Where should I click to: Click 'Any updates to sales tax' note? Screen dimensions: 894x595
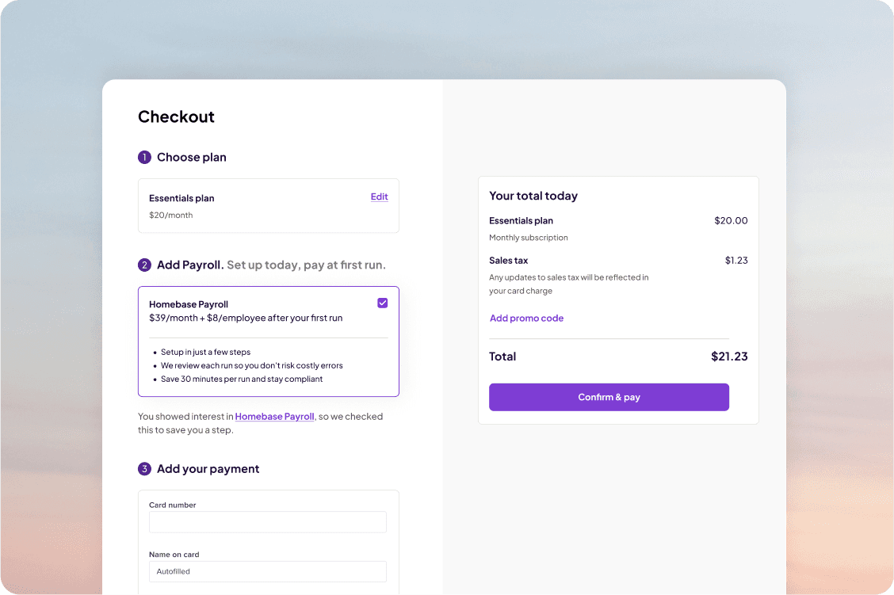pyautogui.click(x=568, y=284)
